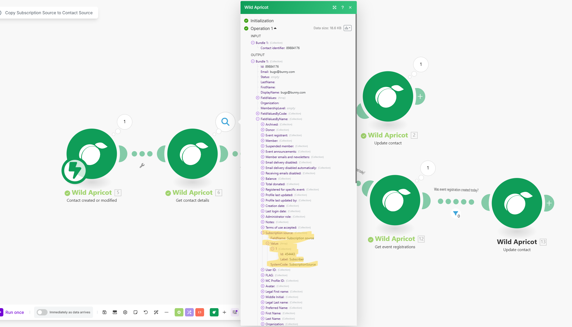Expand the Suspended member collection
The height and width of the screenshot is (327, 572).
tap(262, 146)
